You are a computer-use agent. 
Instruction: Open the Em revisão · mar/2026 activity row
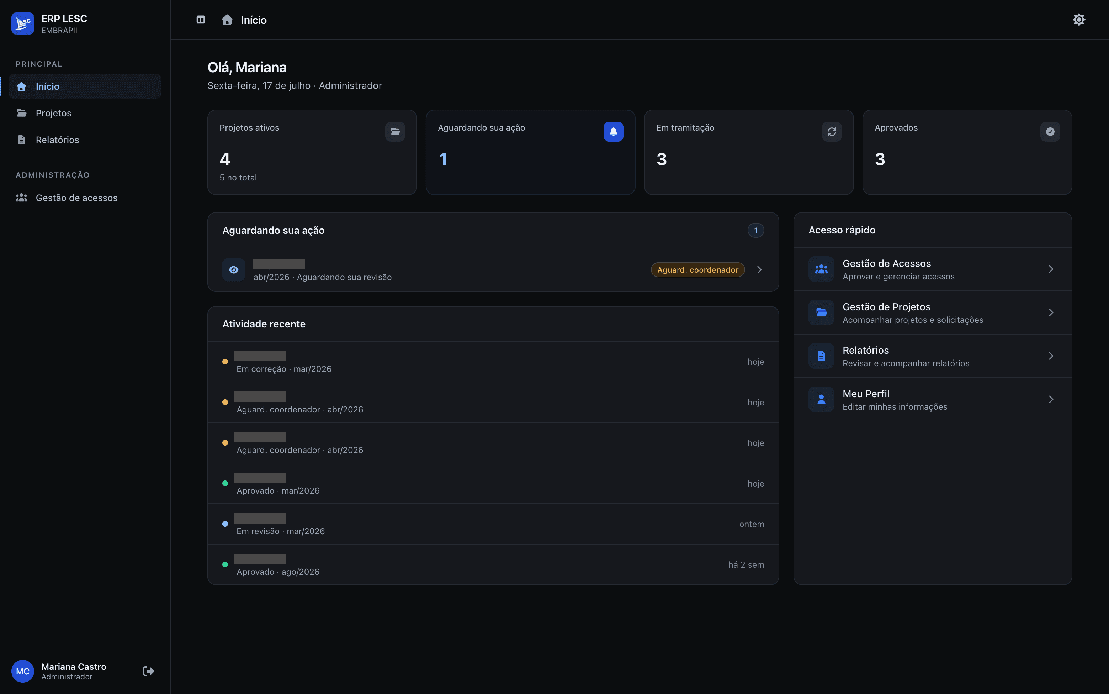(x=493, y=524)
